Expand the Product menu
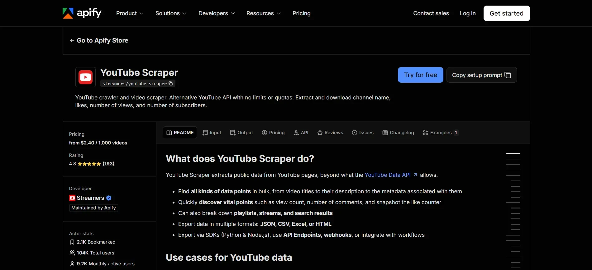The width and height of the screenshot is (592, 270). tap(130, 13)
